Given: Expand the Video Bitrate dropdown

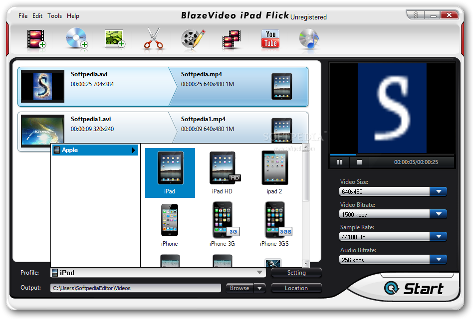Looking at the screenshot, I should point(439,214).
